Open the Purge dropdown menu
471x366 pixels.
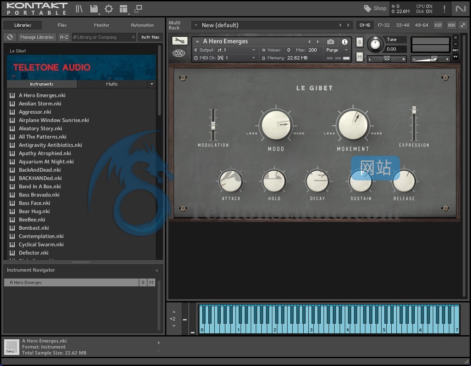tap(337, 50)
